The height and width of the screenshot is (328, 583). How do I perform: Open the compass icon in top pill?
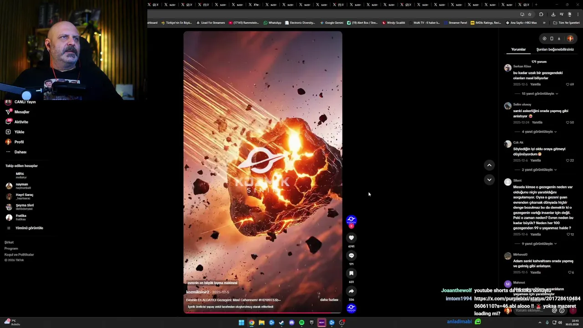(544, 39)
